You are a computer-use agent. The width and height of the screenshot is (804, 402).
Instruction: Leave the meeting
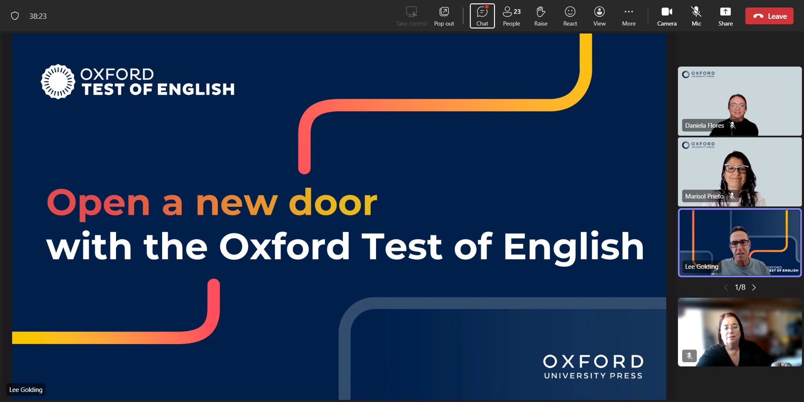click(769, 16)
